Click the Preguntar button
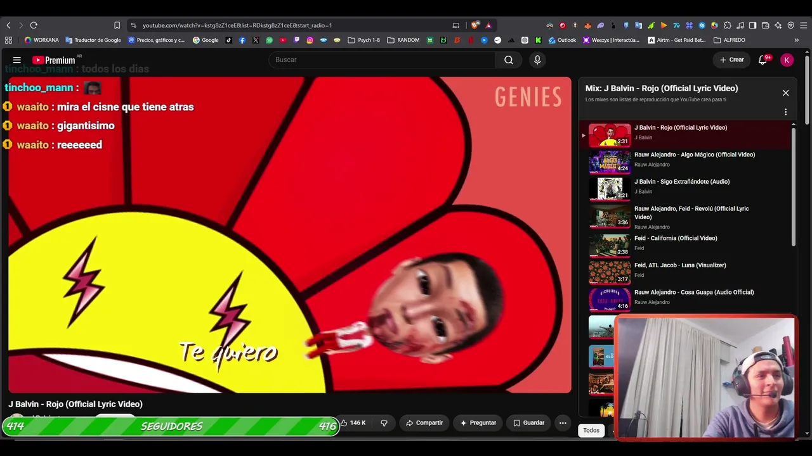Screen dimensions: 812x456 click(478, 422)
